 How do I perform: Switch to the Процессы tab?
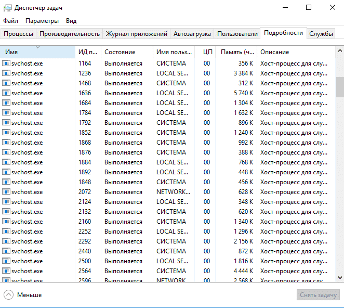tap(18, 34)
